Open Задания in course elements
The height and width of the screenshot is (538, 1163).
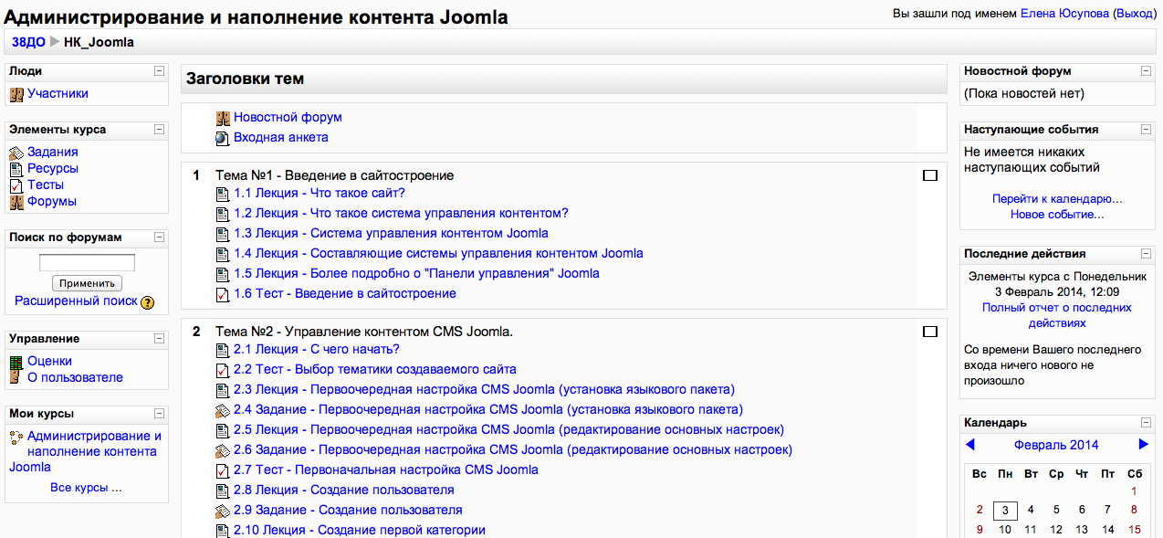(x=53, y=152)
